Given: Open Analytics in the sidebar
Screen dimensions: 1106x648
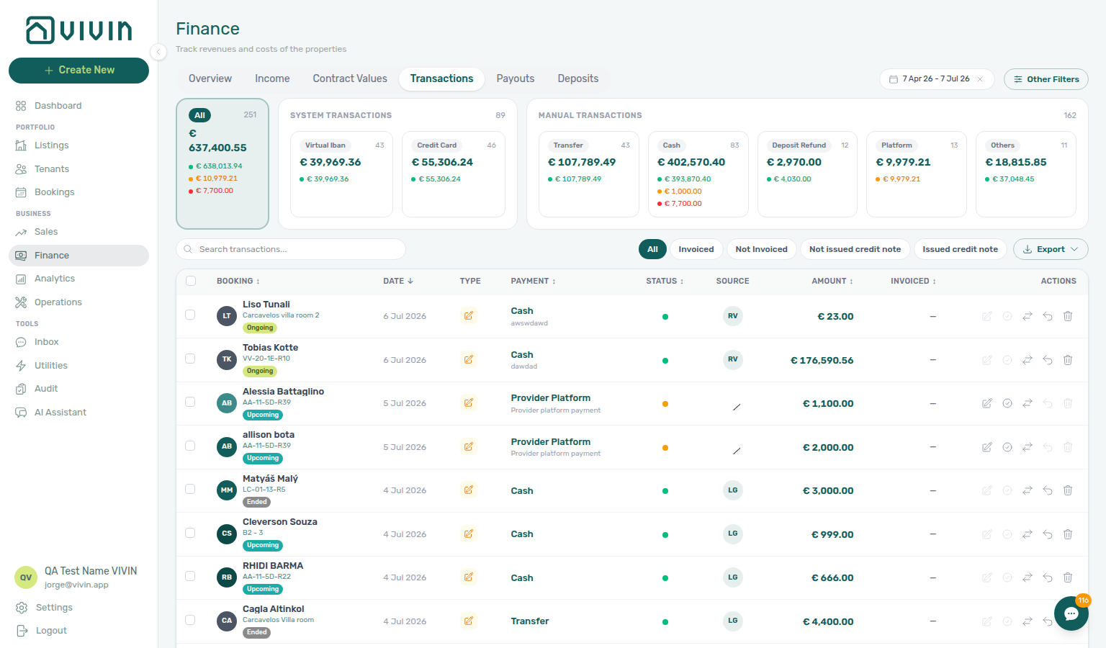Looking at the screenshot, I should point(78,279).
